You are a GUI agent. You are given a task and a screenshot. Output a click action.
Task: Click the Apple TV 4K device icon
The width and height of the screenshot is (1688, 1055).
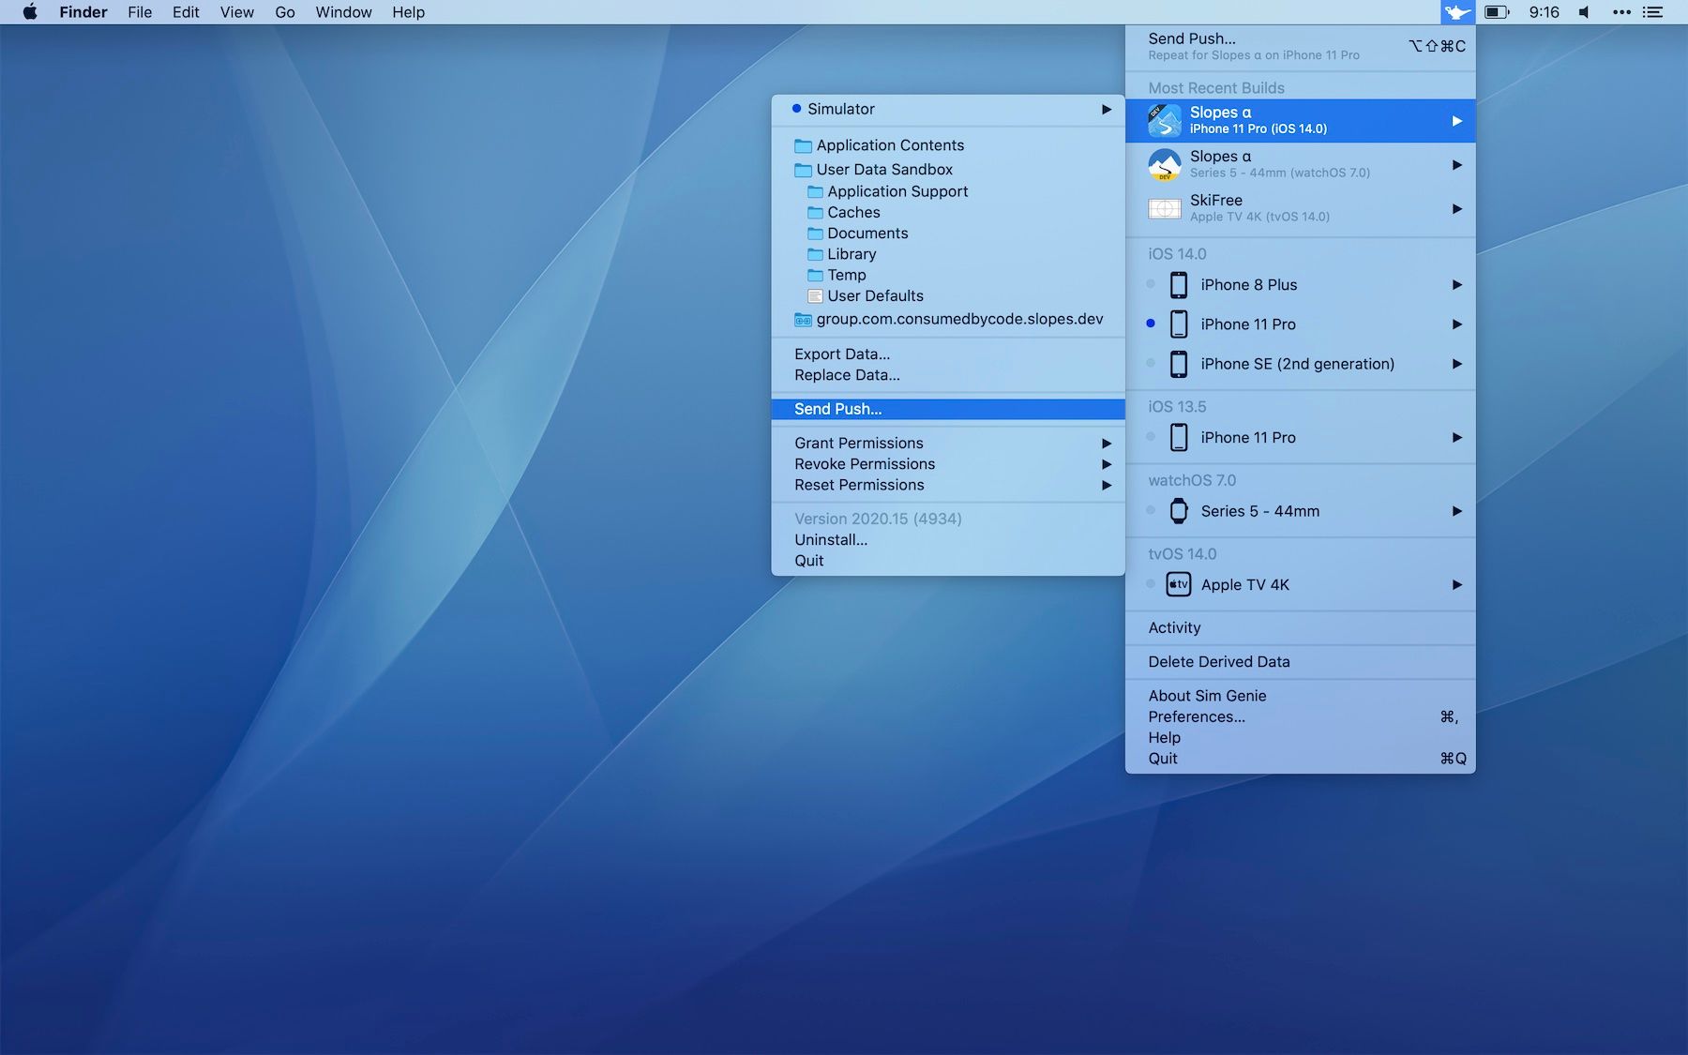click(1179, 585)
